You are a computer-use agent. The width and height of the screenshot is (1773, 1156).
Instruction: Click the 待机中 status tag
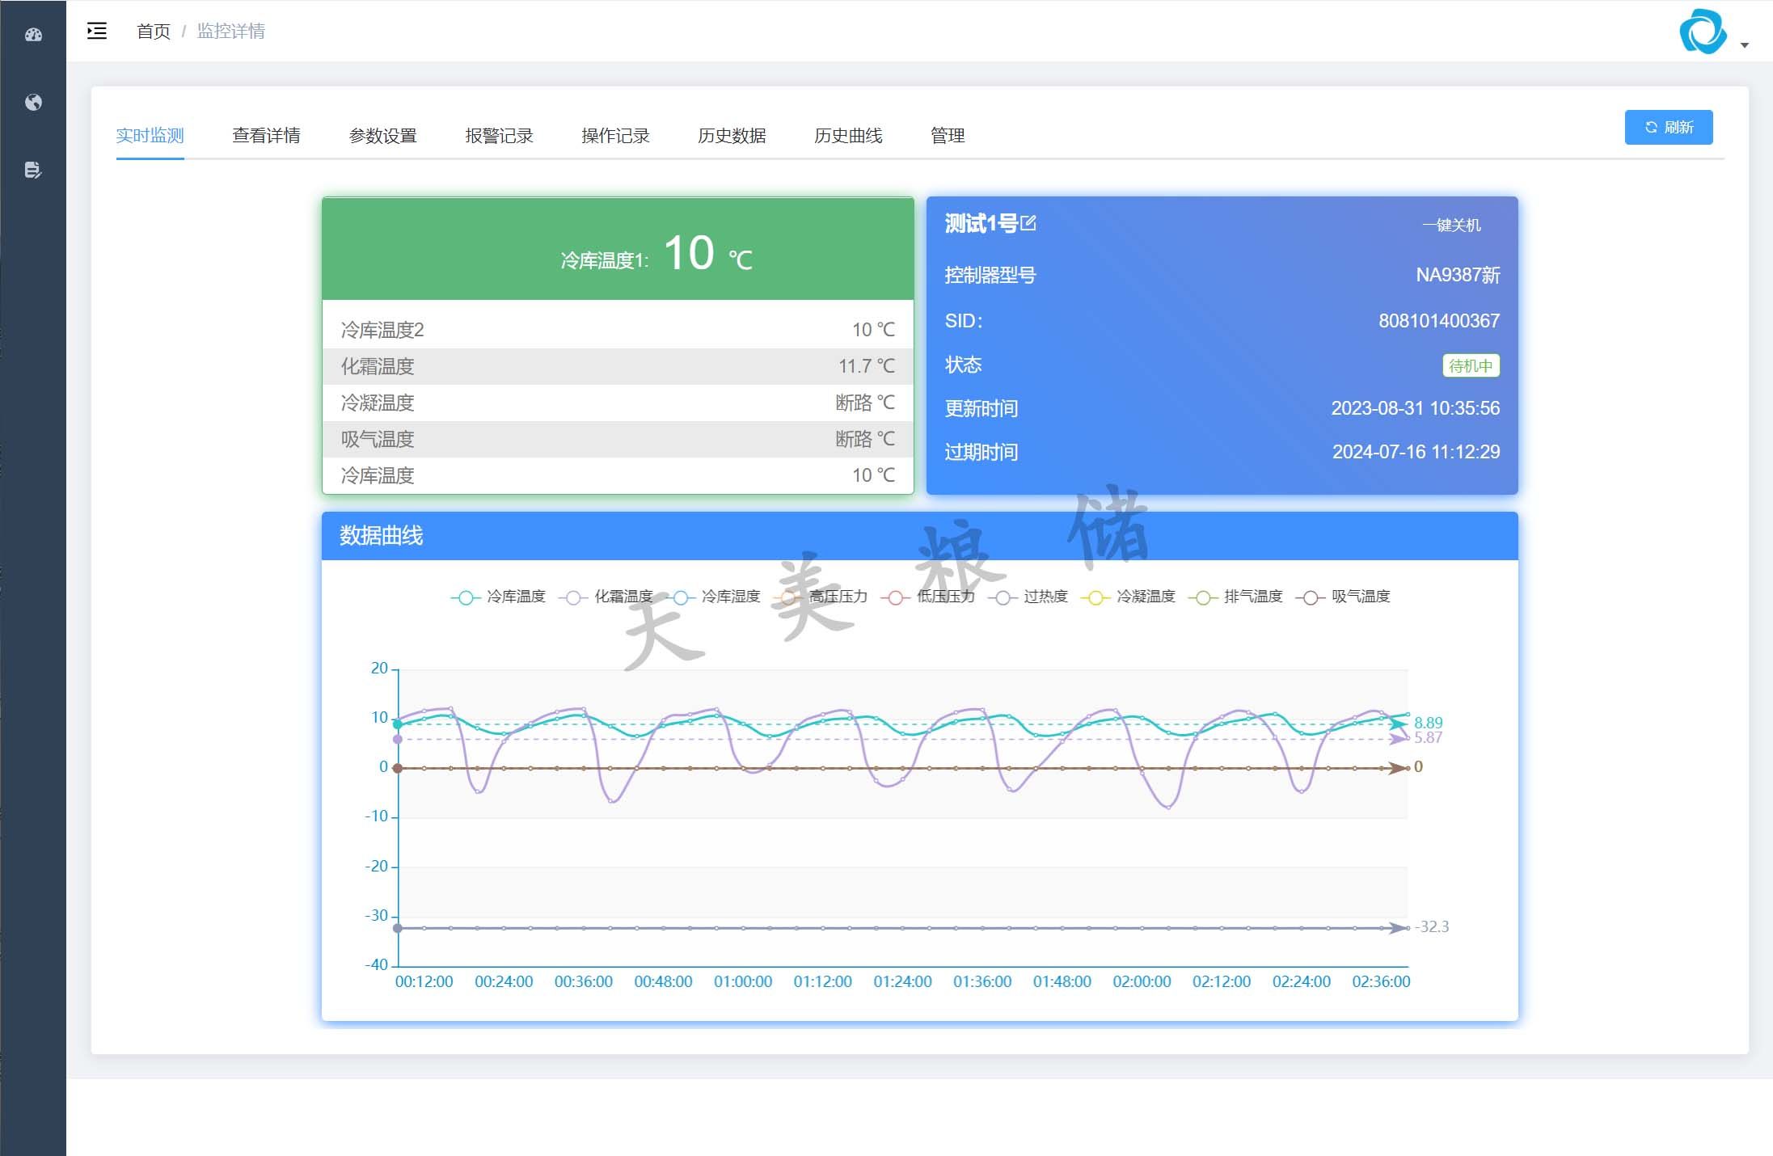[1471, 365]
